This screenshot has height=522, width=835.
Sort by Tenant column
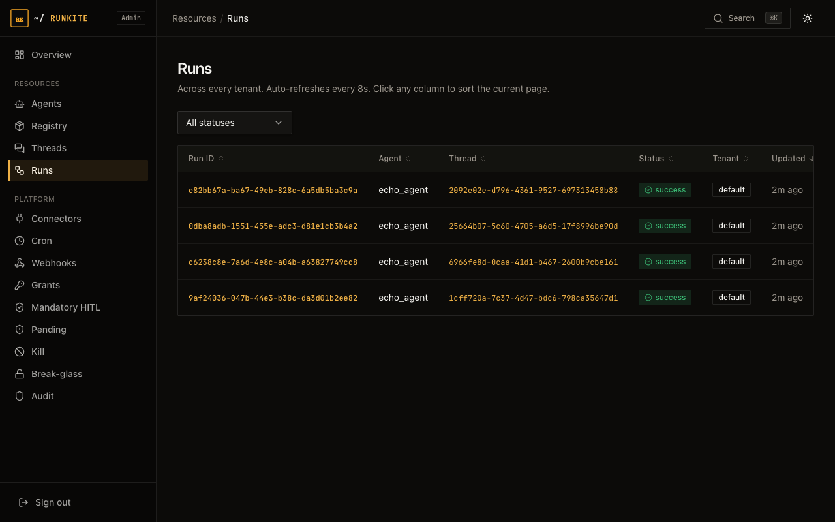coord(731,159)
